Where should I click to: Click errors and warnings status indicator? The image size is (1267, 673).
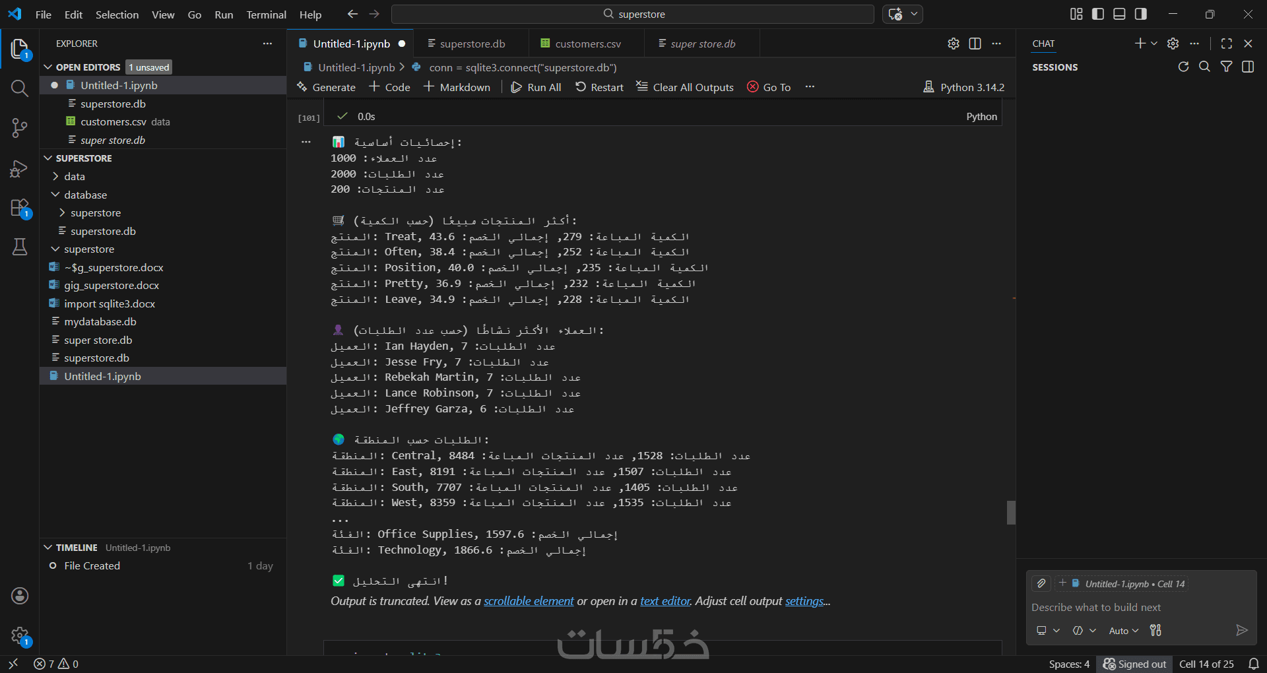56,664
